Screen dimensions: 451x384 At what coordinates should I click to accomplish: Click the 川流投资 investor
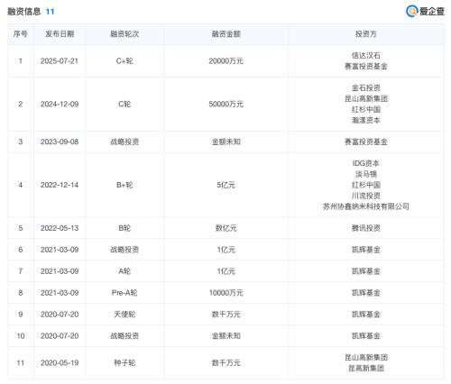(x=366, y=196)
